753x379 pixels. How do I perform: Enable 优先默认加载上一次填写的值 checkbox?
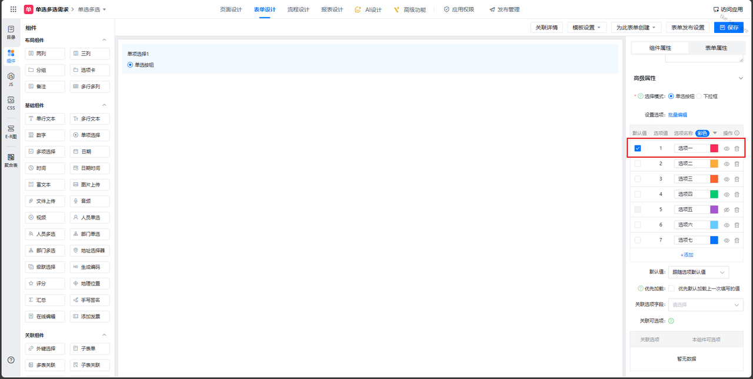pos(671,288)
